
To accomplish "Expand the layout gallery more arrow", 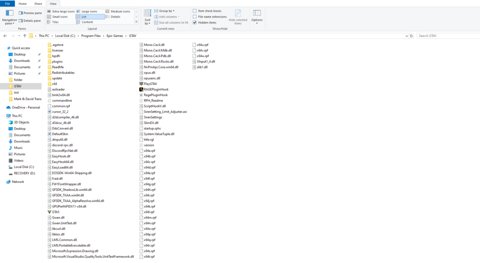I will point(136,22).
